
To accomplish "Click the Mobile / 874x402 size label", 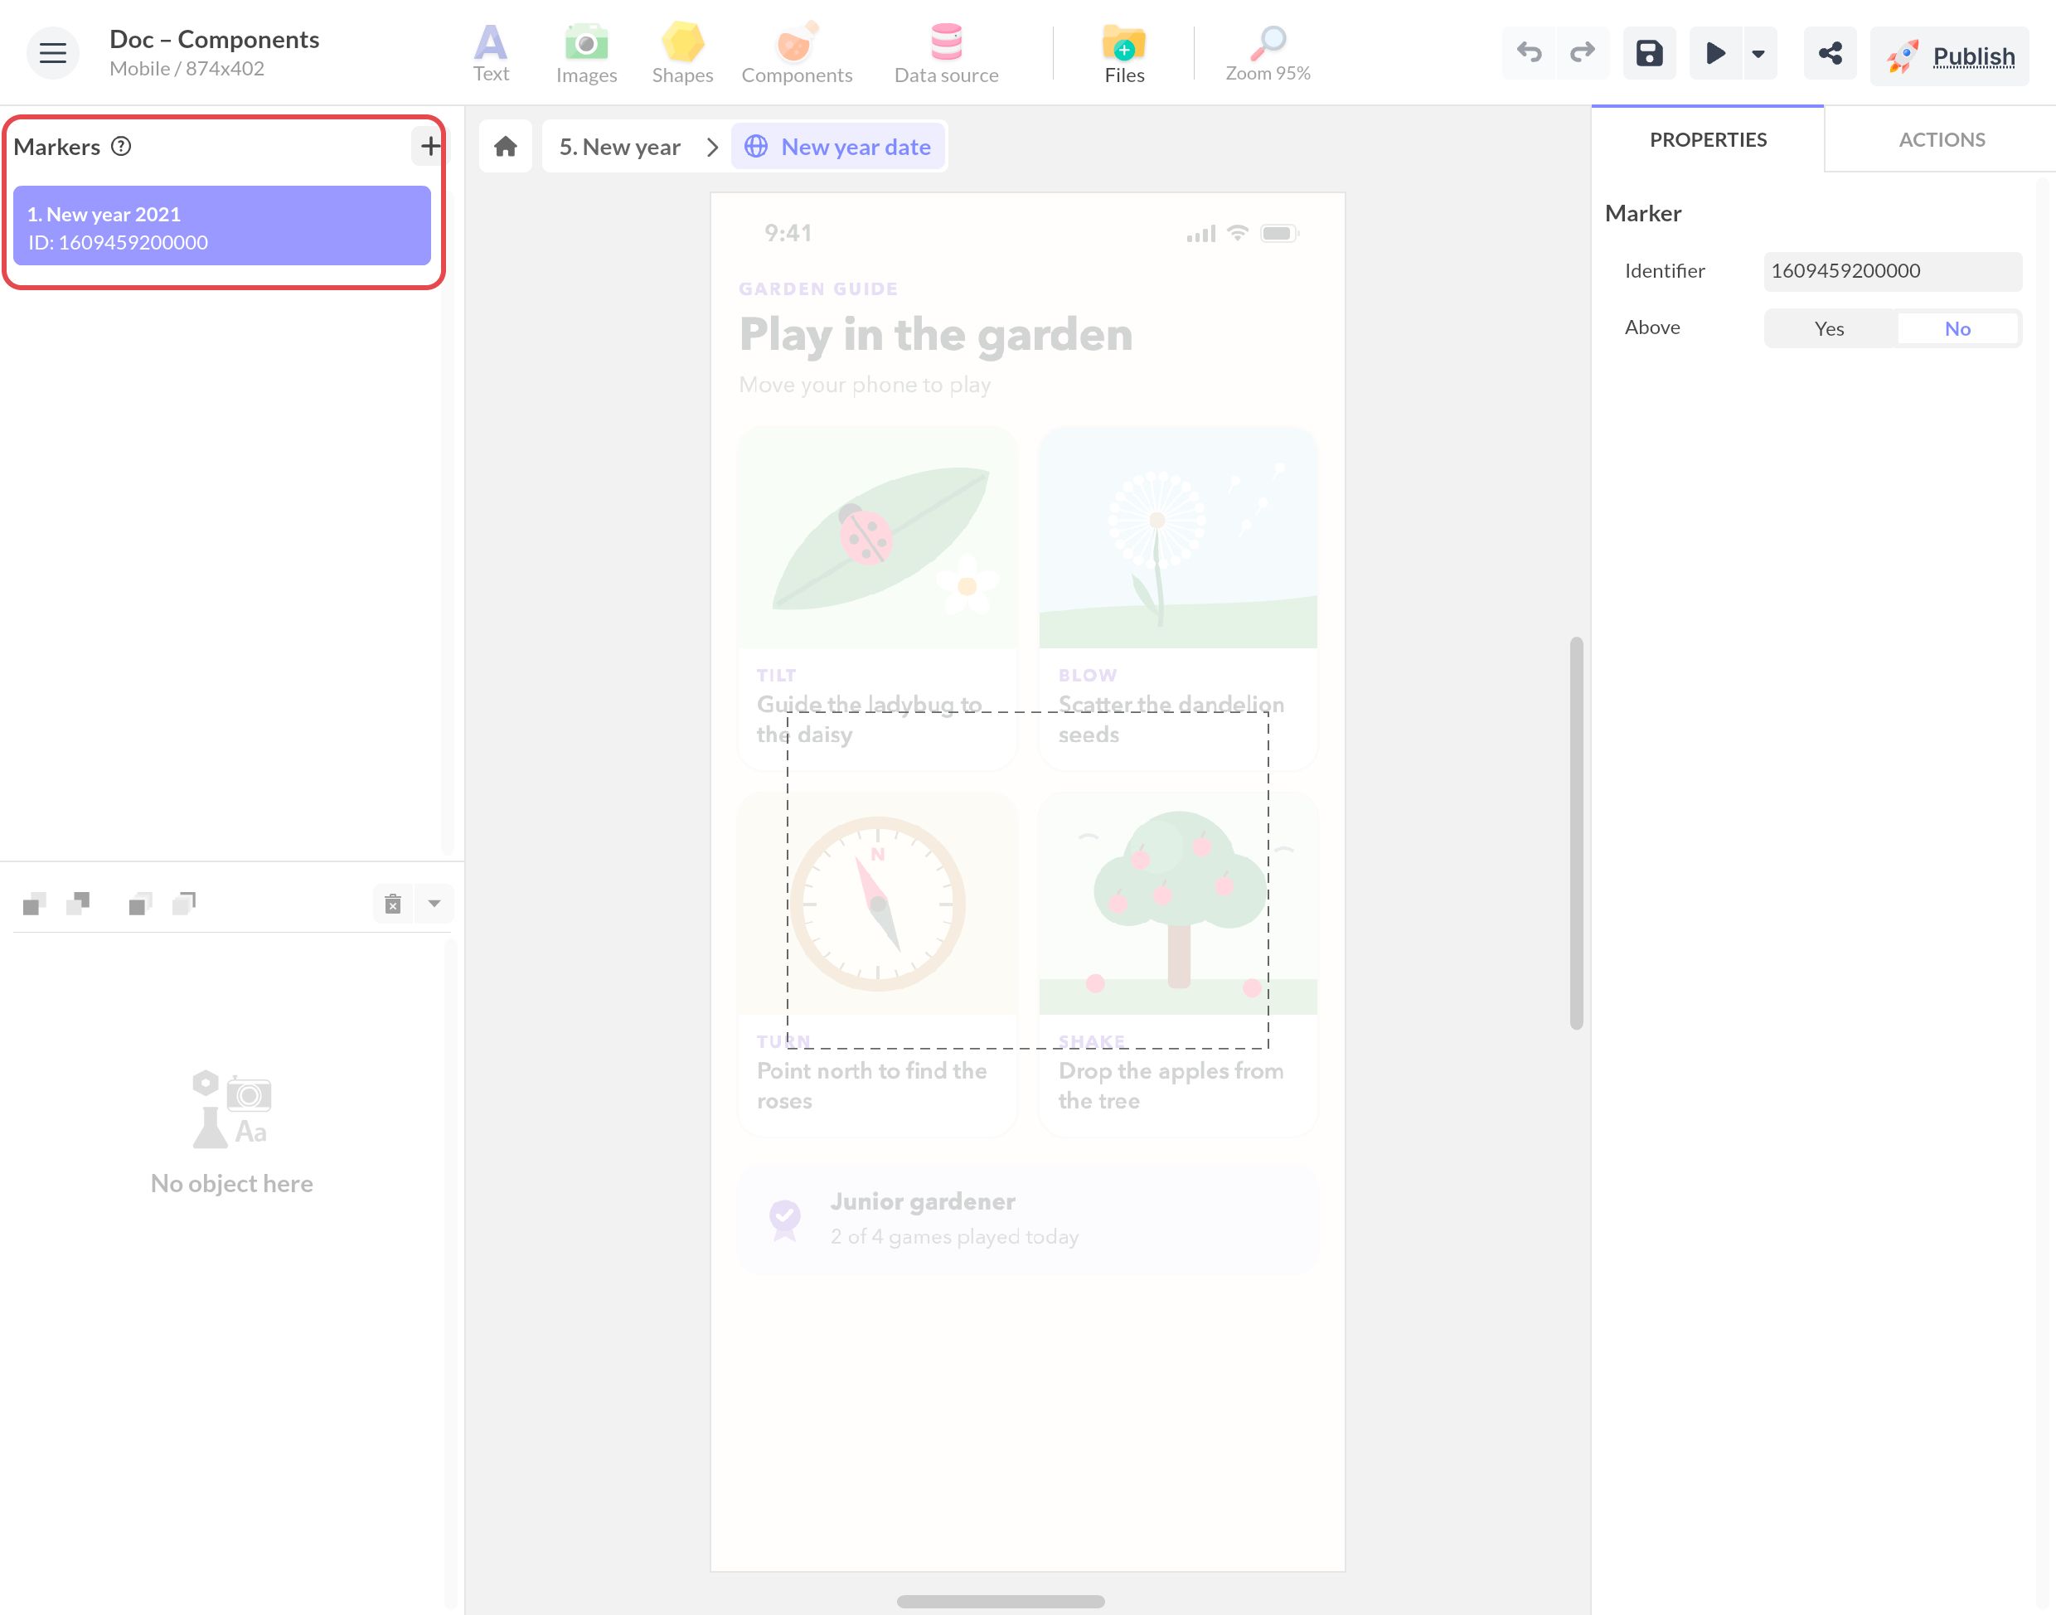I will coord(187,69).
